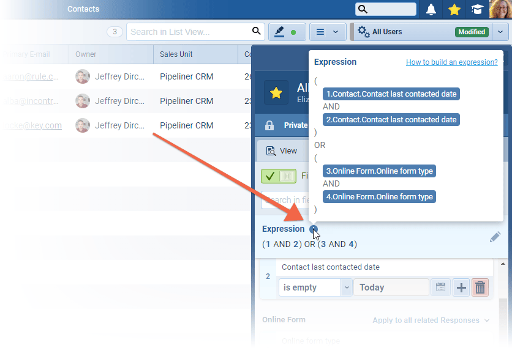
Task: Add a filter condition with plus button
Action: point(461,287)
